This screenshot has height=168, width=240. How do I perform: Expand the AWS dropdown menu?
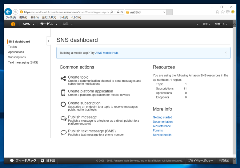click(x=28, y=24)
